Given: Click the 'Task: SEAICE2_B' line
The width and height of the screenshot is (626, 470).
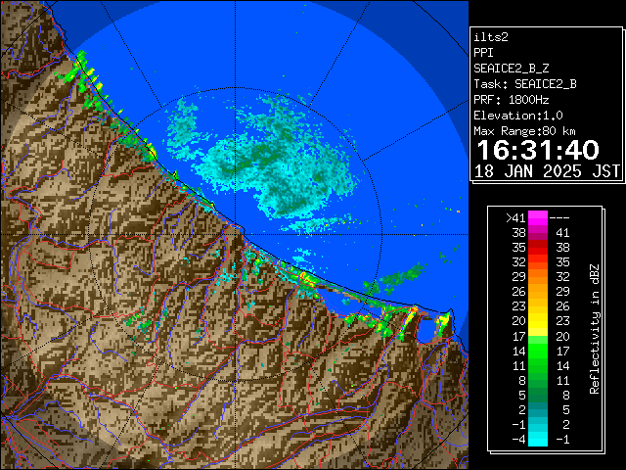Looking at the screenshot, I should tap(525, 84).
